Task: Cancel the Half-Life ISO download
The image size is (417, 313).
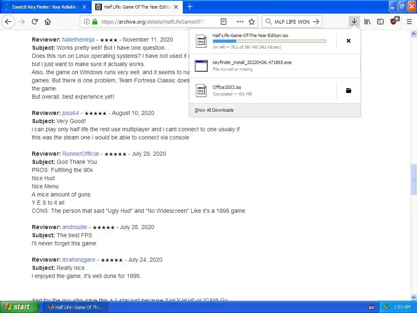Action: coord(349,41)
